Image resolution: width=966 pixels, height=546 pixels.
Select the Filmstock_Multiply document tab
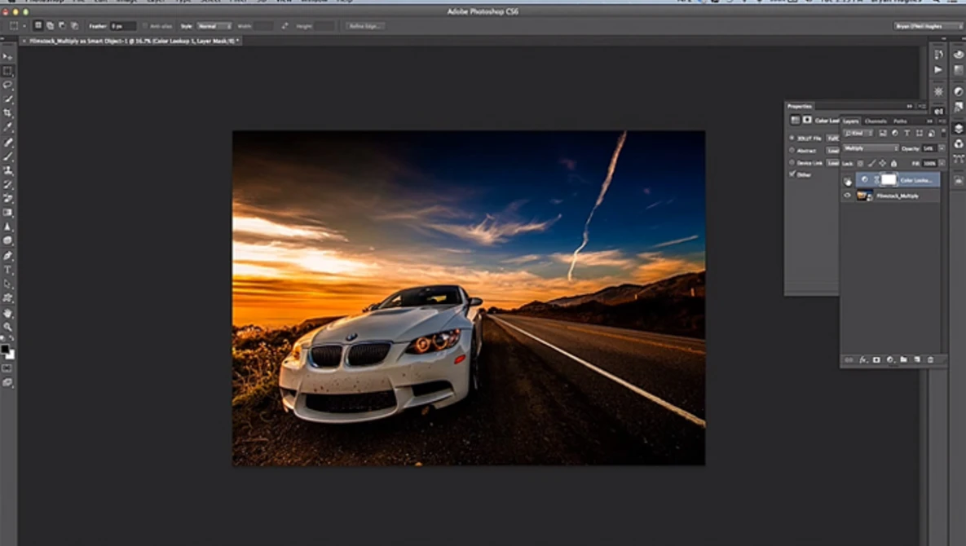pyautogui.click(x=131, y=41)
